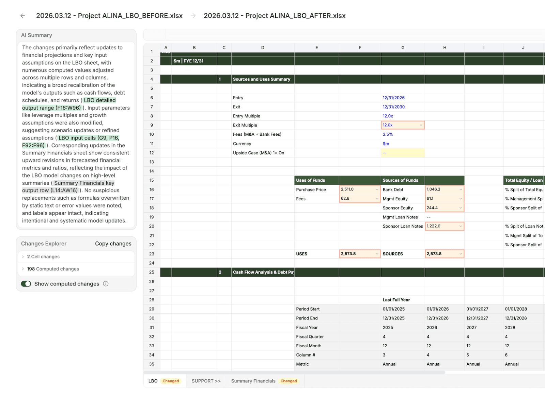This screenshot has height=397, width=545.
Task: Select column G header
Action: 403,48
